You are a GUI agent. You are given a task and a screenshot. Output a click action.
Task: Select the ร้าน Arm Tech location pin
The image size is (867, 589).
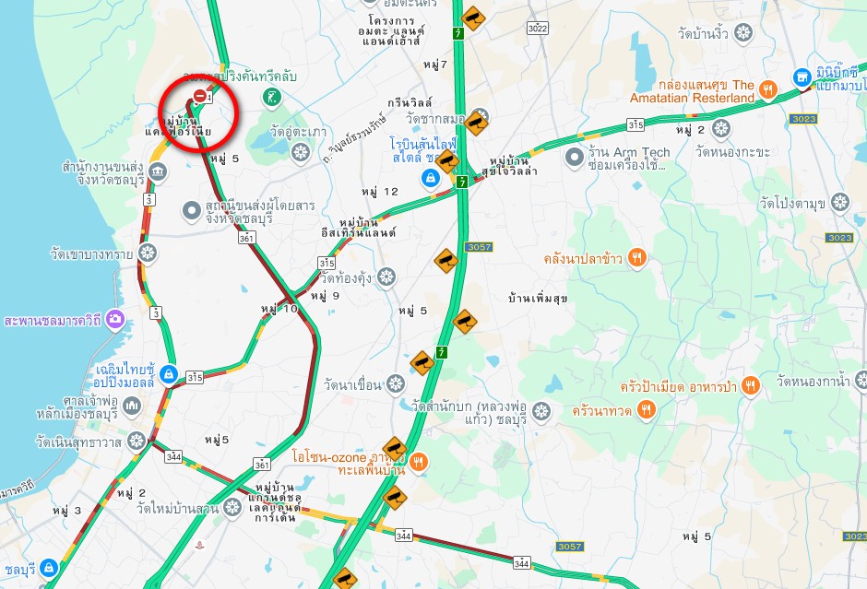(574, 158)
